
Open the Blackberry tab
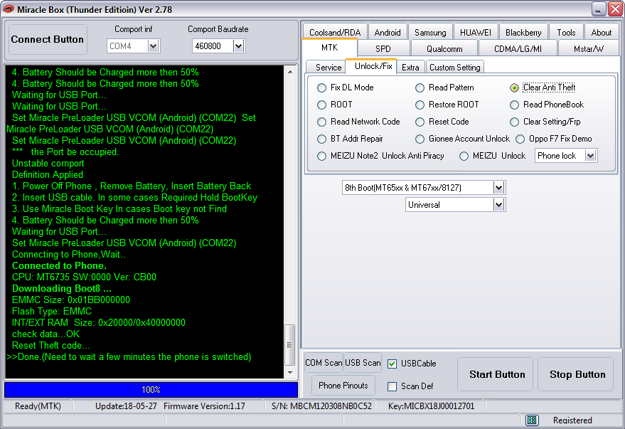[523, 32]
